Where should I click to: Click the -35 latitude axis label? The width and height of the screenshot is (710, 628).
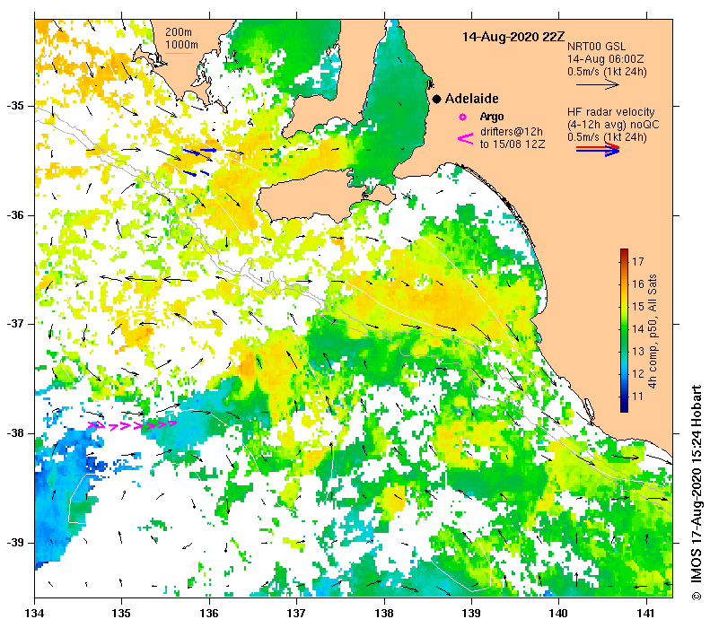point(15,106)
